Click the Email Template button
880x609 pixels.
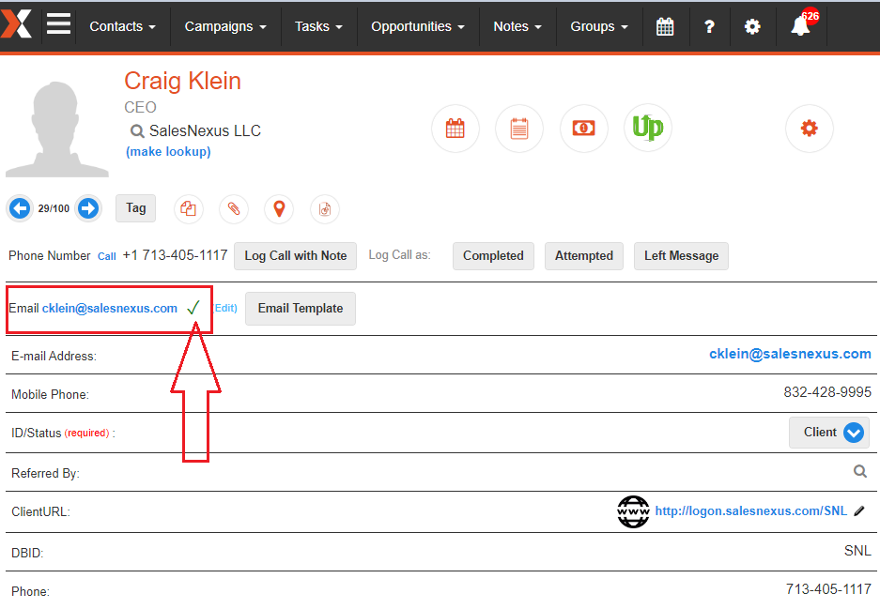pyautogui.click(x=301, y=308)
